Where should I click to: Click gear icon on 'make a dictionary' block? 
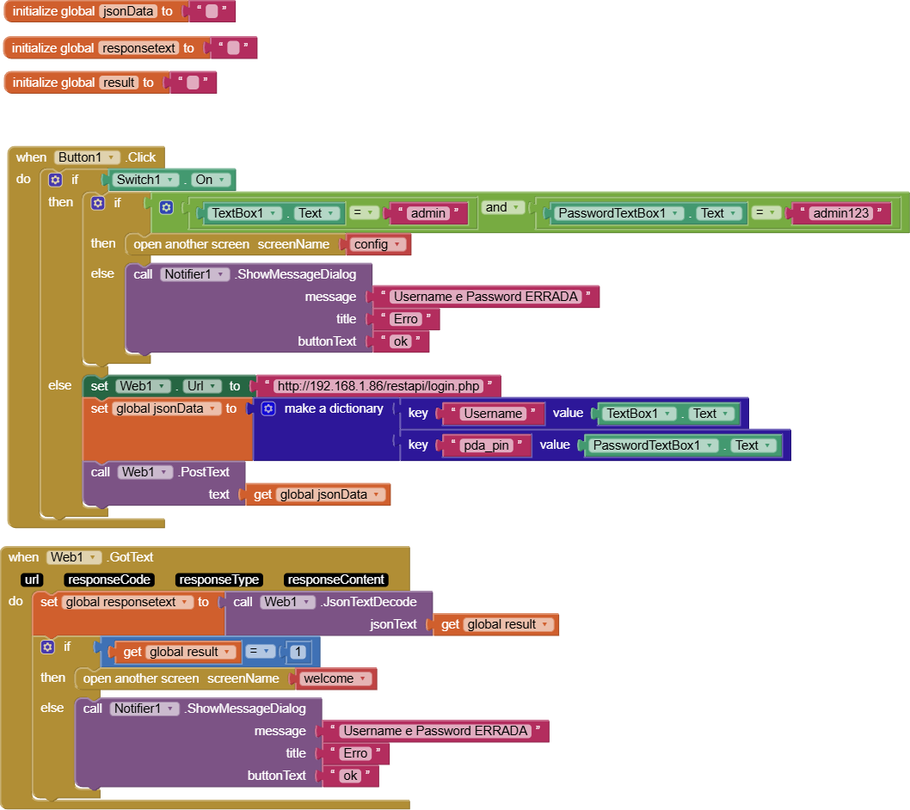click(x=268, y=408)
